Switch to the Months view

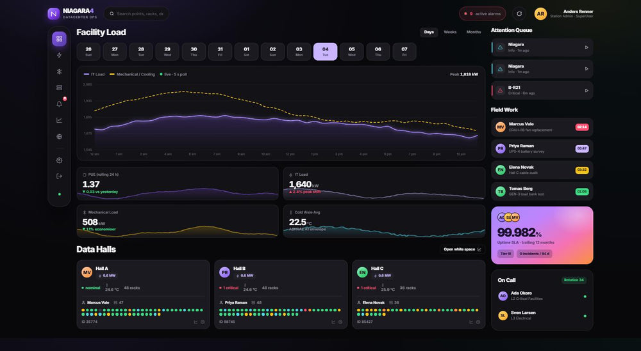(x=474, y=32)
